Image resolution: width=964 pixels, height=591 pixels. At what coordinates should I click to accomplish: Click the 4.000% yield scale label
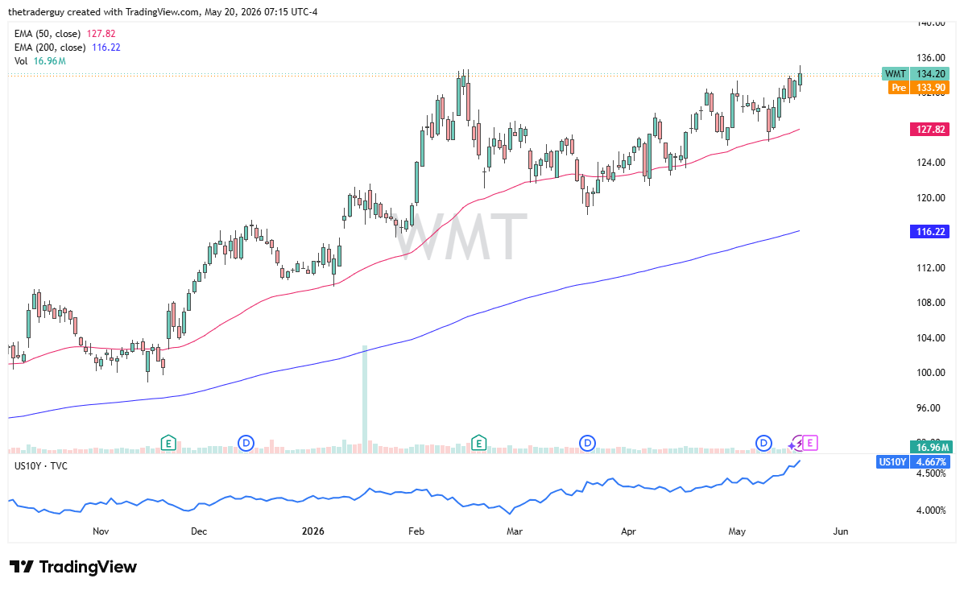coord(931,510)
